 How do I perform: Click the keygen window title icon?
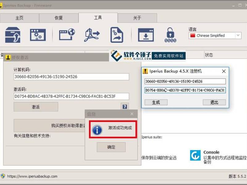[x=145, y=71]
